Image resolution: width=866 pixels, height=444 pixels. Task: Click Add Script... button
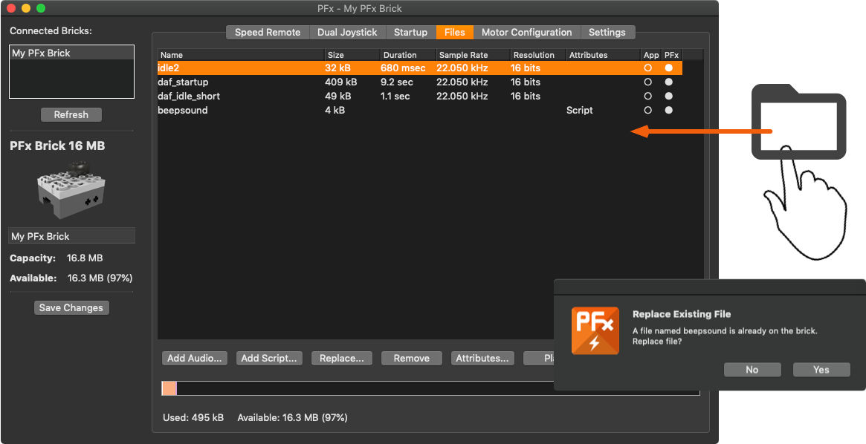(269, 358)
